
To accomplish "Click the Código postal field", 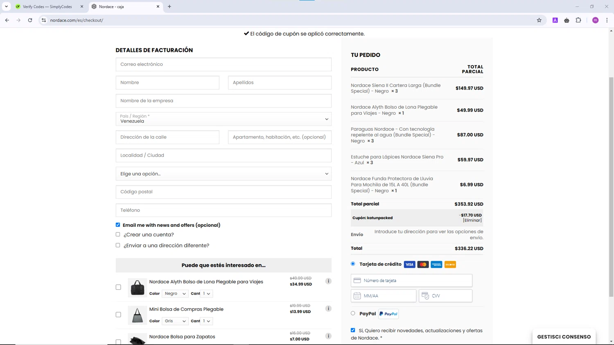I will (x=223, y=192).
